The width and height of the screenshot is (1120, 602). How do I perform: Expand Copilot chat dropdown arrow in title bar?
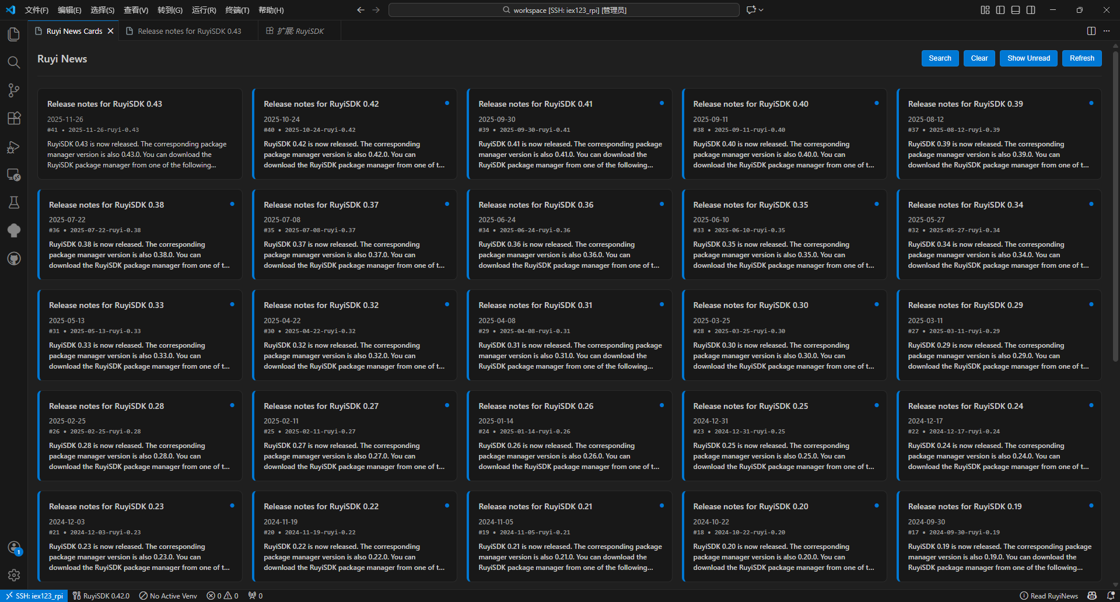[761, 10]
